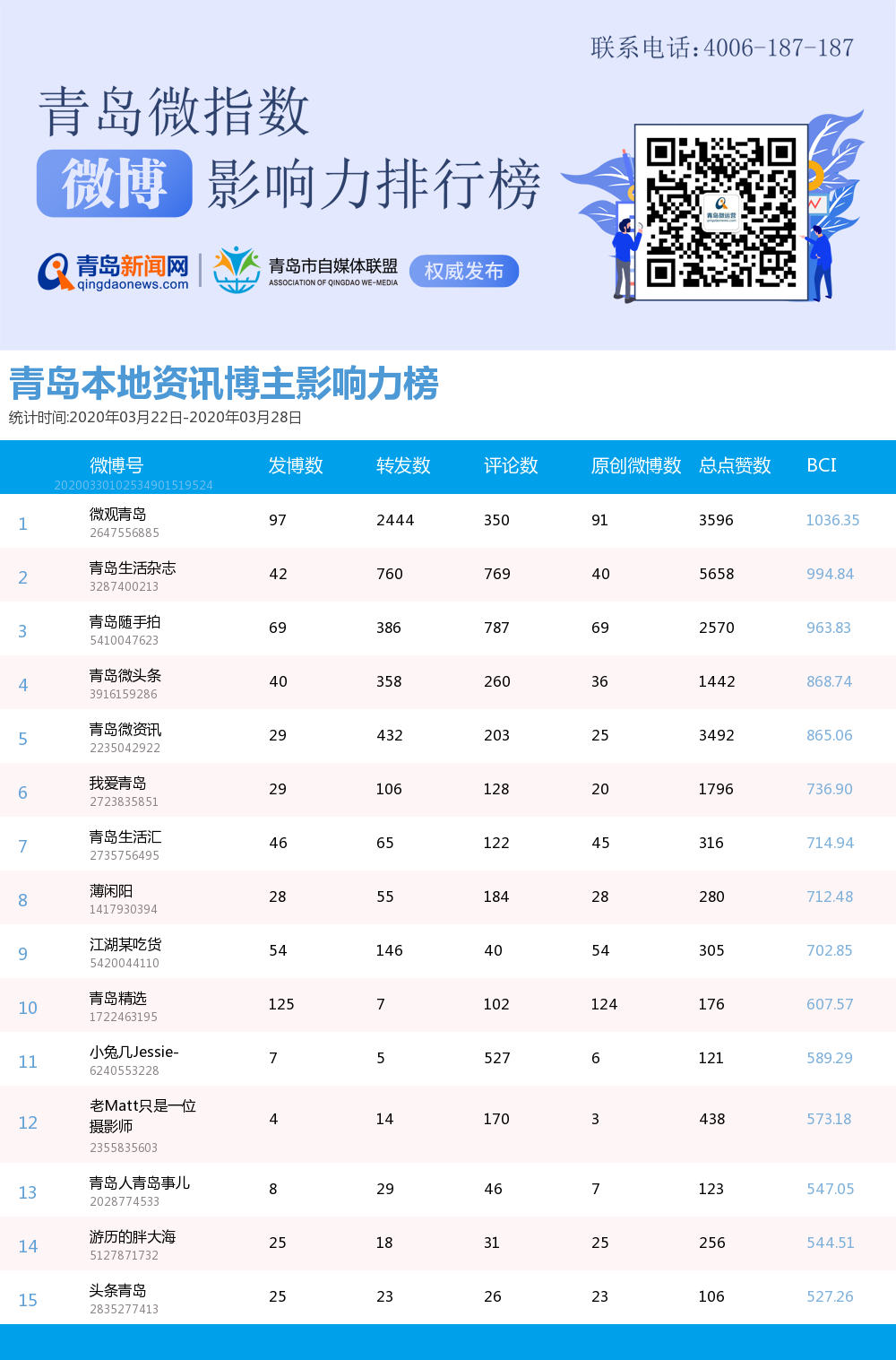This screenshot has height=1360, width=896.
Task: Click the 原创微博数 column header
Action: click(x=636, y=465)
